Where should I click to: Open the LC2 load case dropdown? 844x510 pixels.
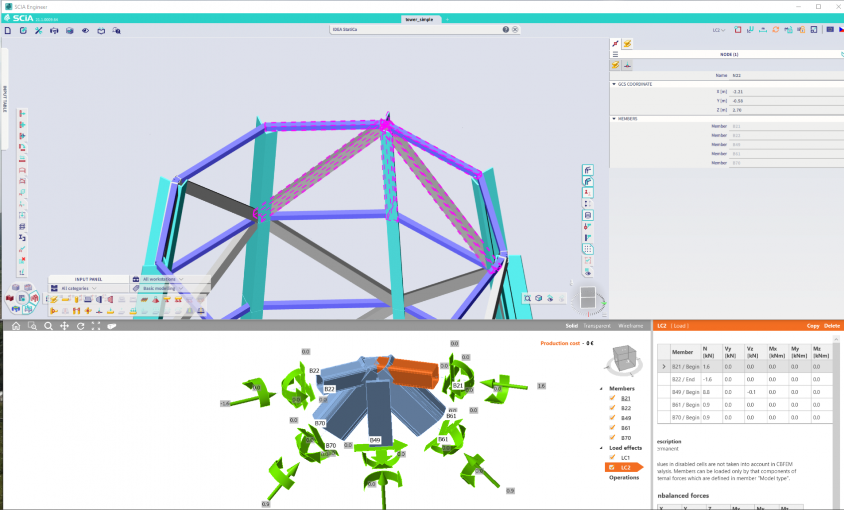718,30
